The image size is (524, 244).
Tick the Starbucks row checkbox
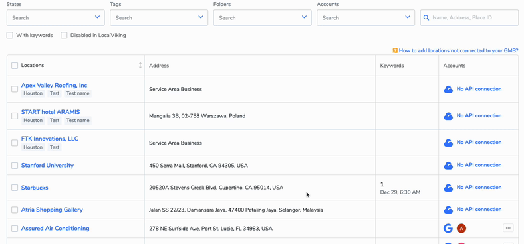click(x=15, y=188)
